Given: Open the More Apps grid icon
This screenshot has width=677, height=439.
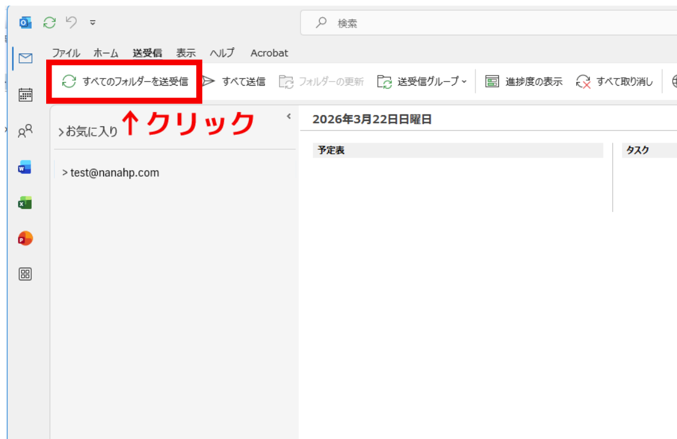Looking at the screenshot, I should click(25, 274).
